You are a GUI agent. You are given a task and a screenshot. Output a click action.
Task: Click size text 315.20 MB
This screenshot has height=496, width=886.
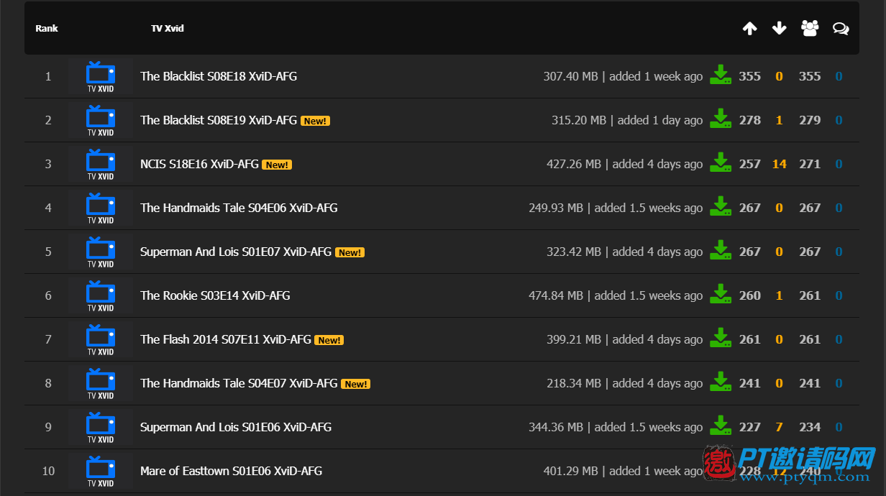pyautogui.click(x=579, y=120)
